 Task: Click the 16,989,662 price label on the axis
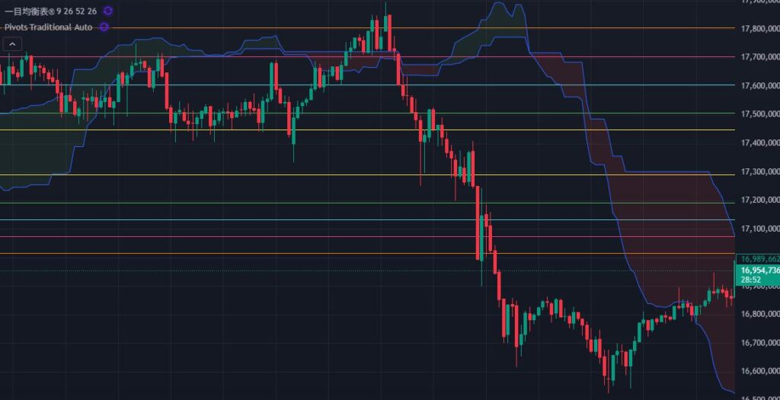[758, 259]
